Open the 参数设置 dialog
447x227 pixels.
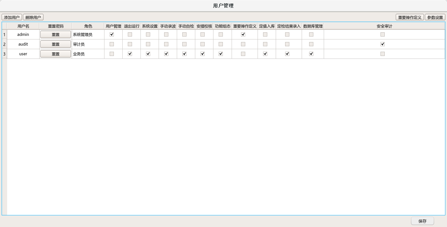tap(435, 17)
